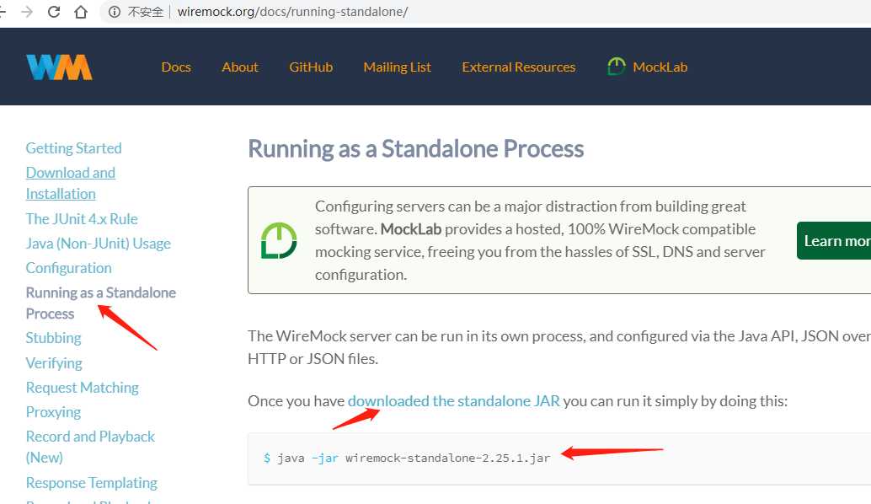The image size is (871, 504).
Task: Click the page heading 'Running as a Standalone Process'
Action: point(415,149)
